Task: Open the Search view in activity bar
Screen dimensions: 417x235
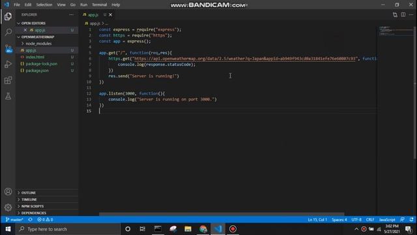Action: click(8, 32)
